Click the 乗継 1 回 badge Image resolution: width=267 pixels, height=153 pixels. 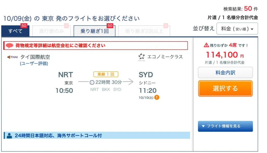(x=106, y=74)
